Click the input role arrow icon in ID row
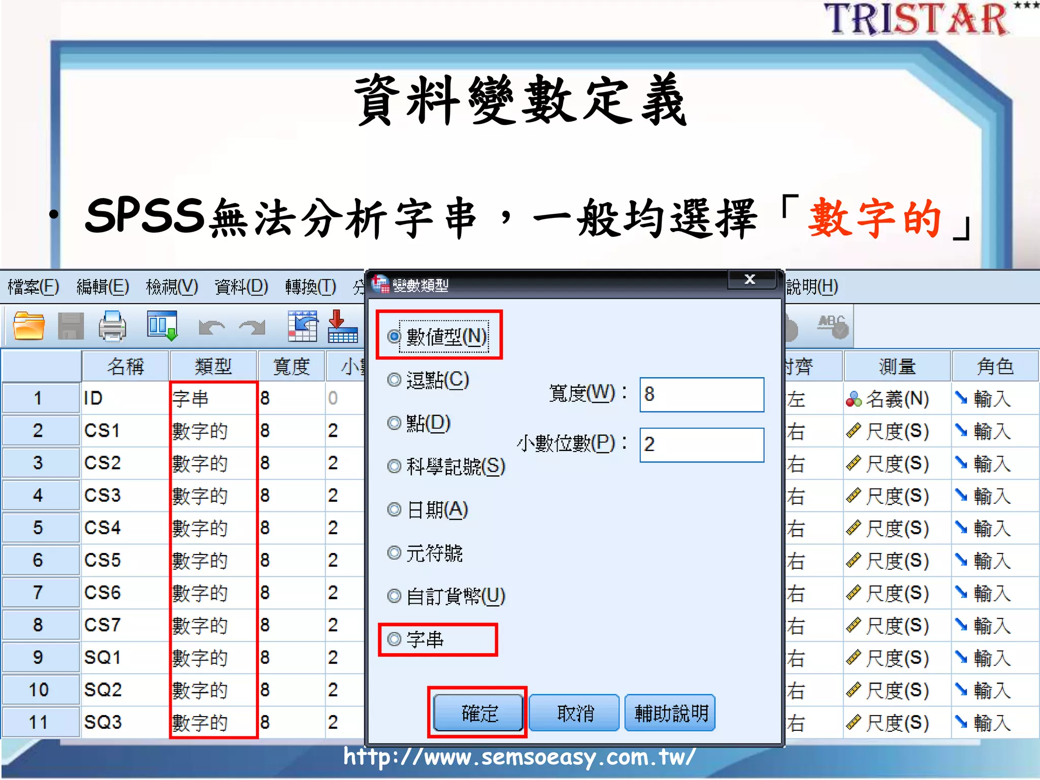Screen dimensions: 1040x780 point(961,398)
